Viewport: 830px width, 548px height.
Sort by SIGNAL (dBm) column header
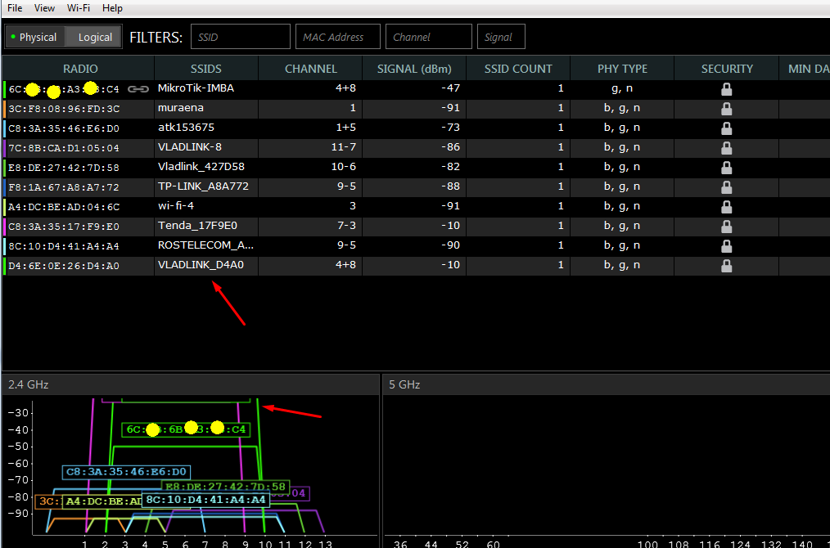tap(414, 69)
